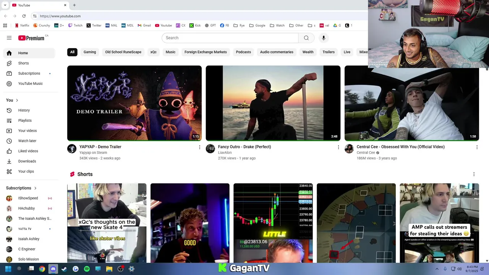This screenshot has height=275, width=489.
Task: Open Netflix bookmark
Action: tap(22, 26)
